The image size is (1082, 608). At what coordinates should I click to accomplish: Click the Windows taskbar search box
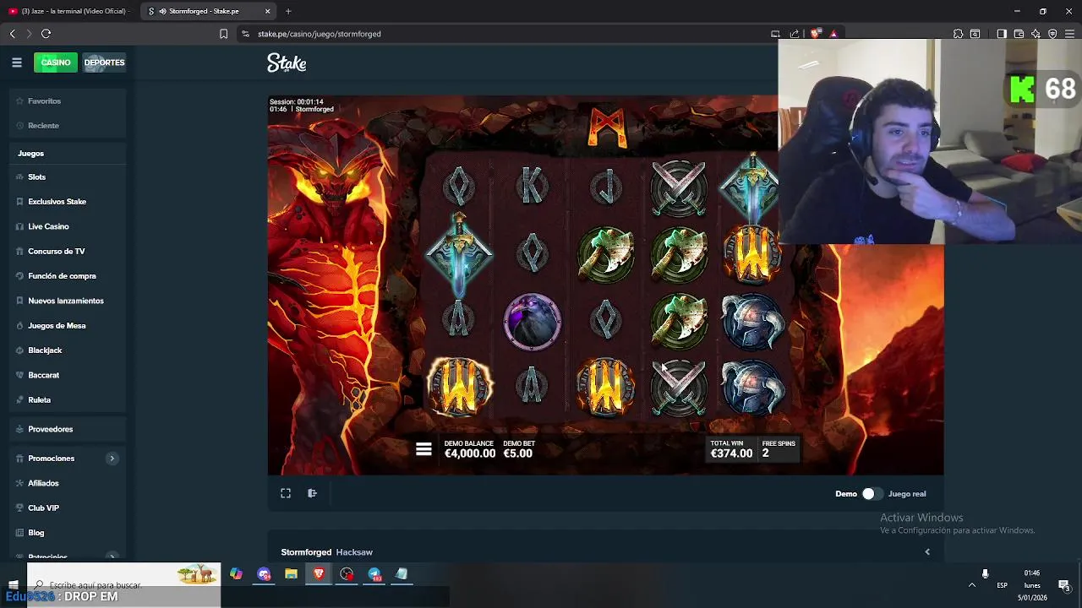(123, 584)
